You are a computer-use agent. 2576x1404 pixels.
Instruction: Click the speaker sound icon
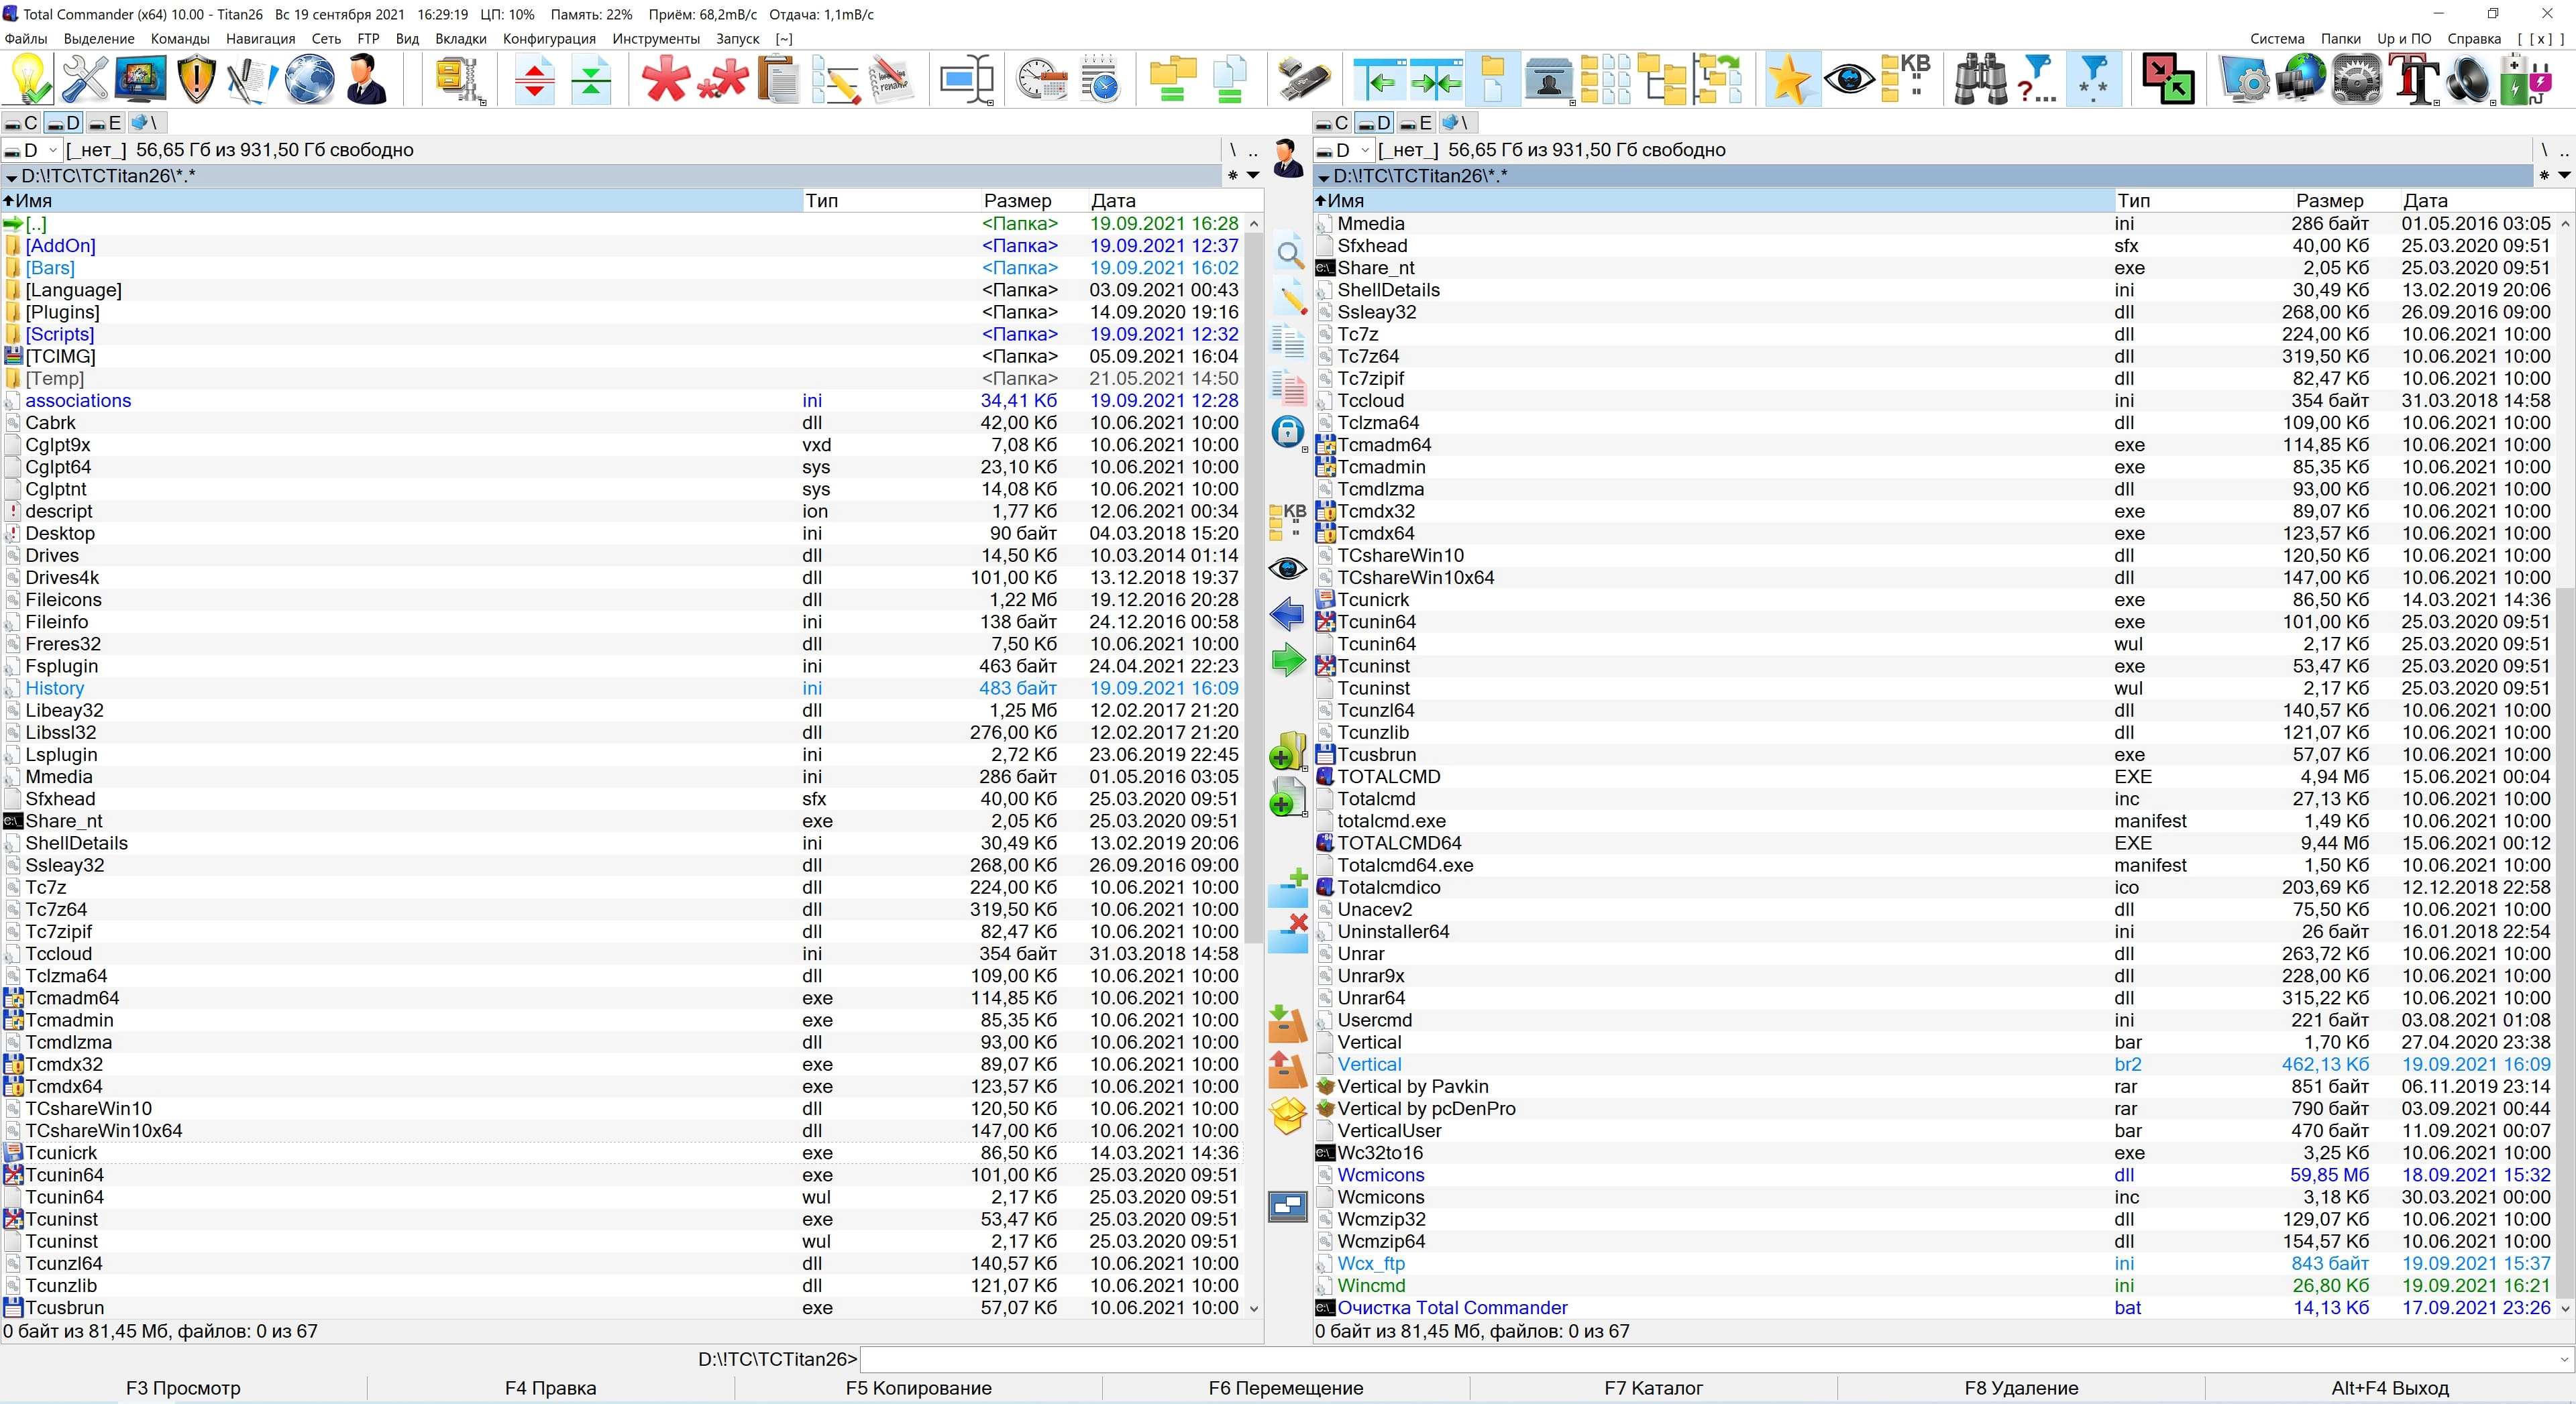[2469, 79]
